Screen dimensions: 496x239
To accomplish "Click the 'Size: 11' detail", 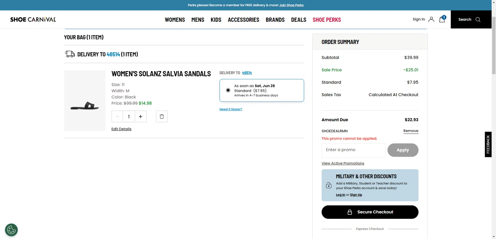I will pyautogui.click(x=118, y=85).
